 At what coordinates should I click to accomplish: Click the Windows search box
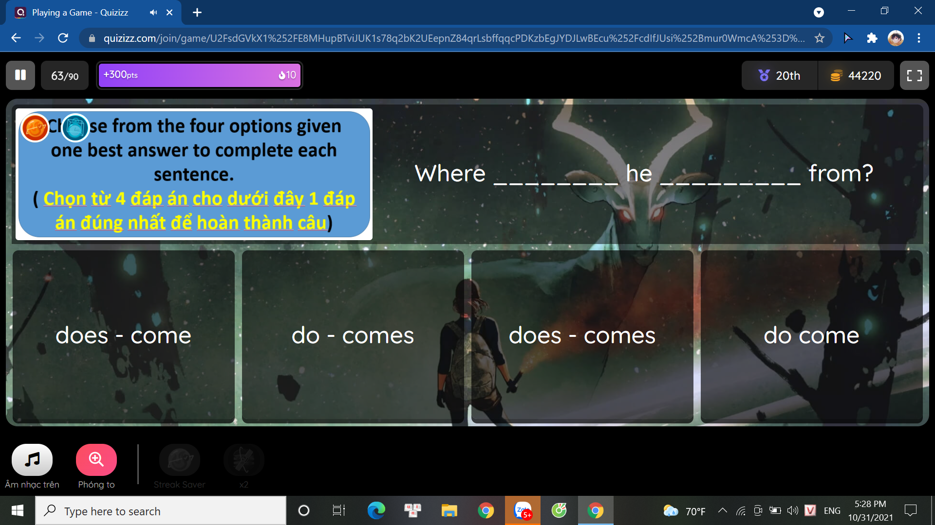(x=161, y=511)
